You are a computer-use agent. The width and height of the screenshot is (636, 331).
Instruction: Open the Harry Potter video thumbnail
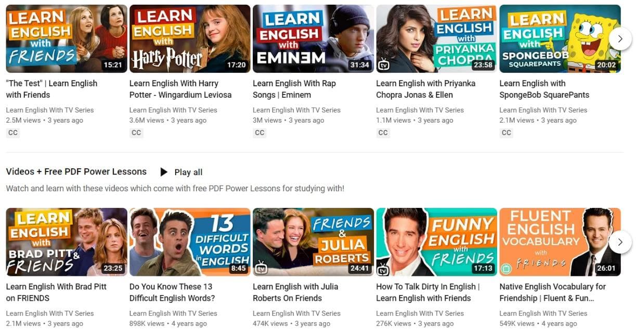190,39
